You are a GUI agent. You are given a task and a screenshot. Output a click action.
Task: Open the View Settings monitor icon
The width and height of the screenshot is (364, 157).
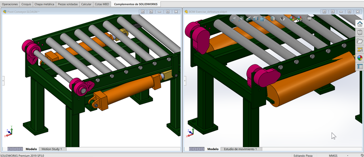coord(309,18)
